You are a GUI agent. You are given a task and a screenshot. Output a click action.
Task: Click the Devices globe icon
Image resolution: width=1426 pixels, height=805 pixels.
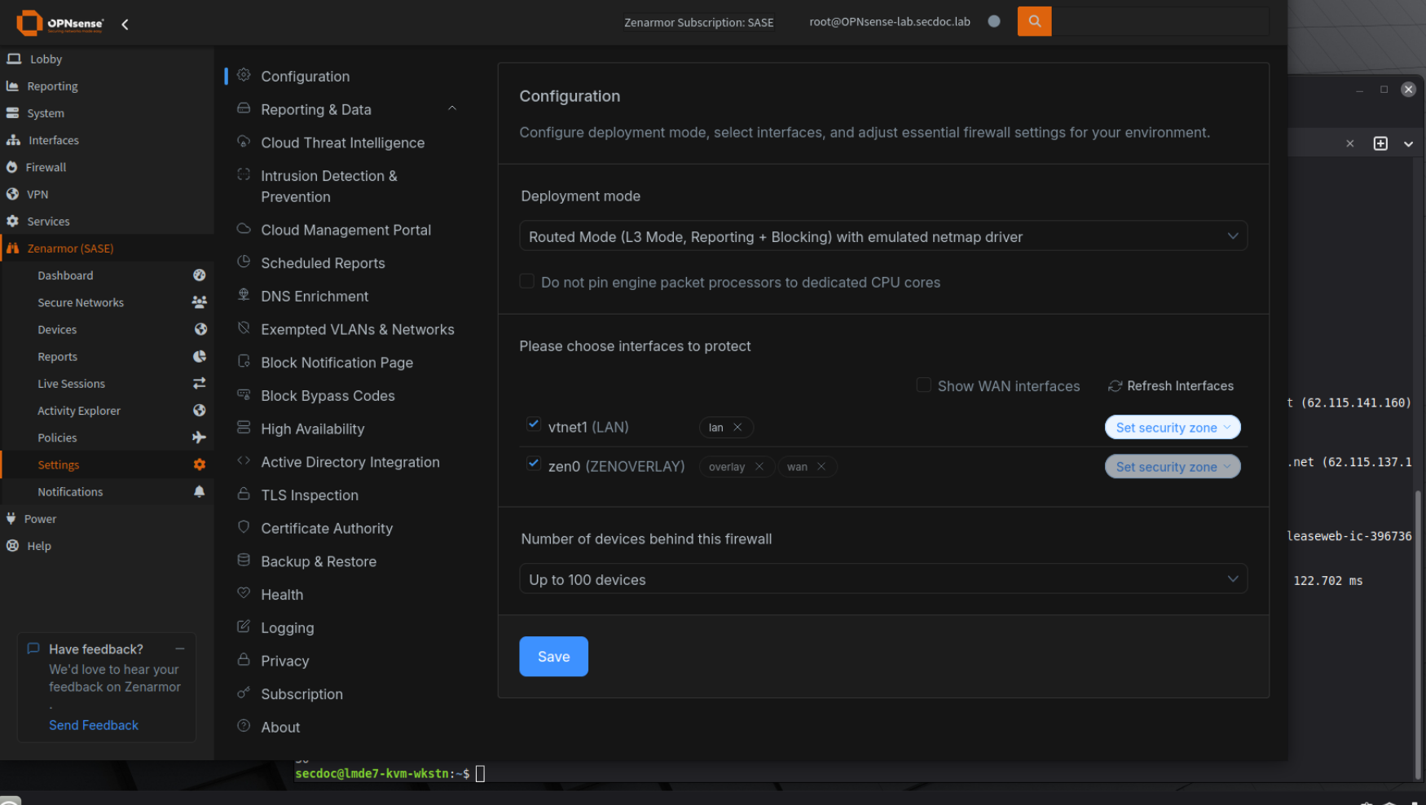click(x=200, y=329)
